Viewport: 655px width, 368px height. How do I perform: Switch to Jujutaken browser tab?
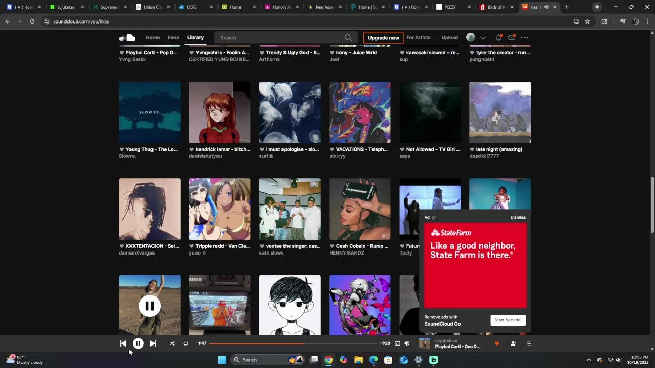(x=66, y=7)
